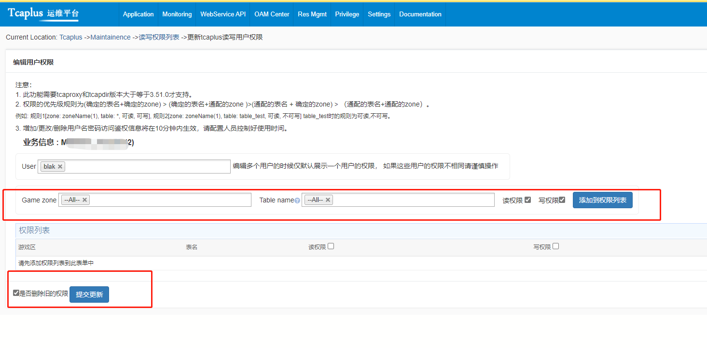Open the Monitoring menu

pos(177,14)
